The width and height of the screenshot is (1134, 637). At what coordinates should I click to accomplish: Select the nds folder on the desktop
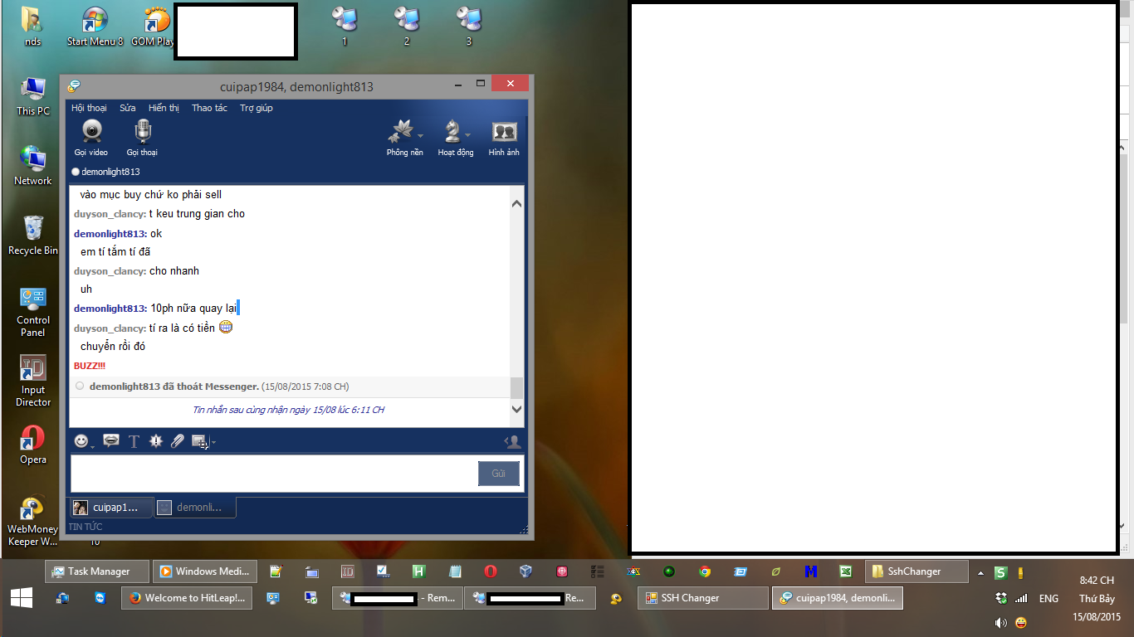click(32, 27)
